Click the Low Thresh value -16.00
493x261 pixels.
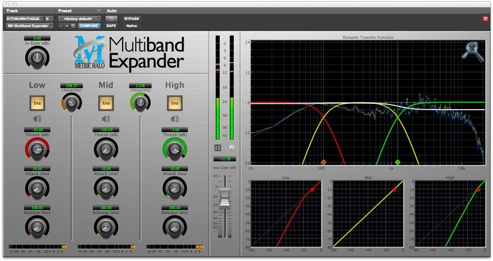[x=37, y=130]
